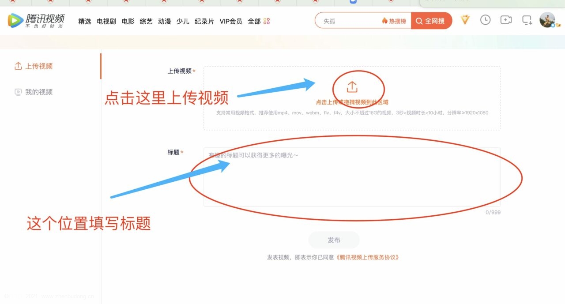Open the 全部 grid icon menu

(x=267, y=21)
